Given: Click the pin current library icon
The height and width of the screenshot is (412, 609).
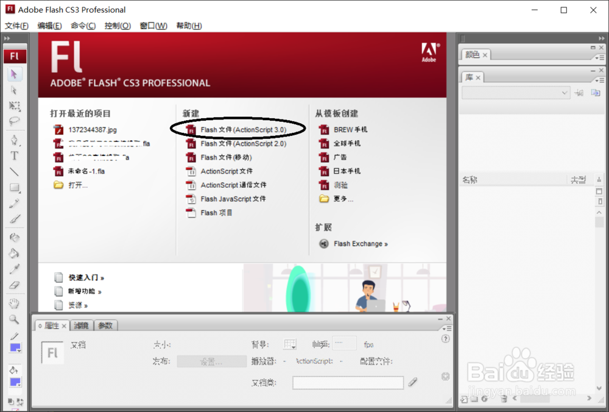Looking at the screenshot, I should [579, 93].
